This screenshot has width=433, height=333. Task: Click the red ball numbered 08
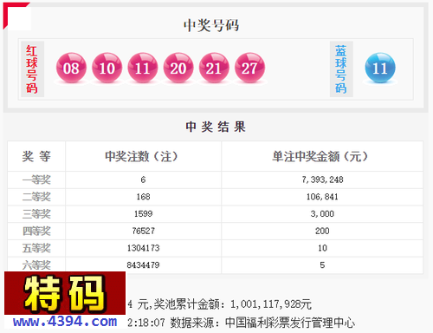(71, 68)
